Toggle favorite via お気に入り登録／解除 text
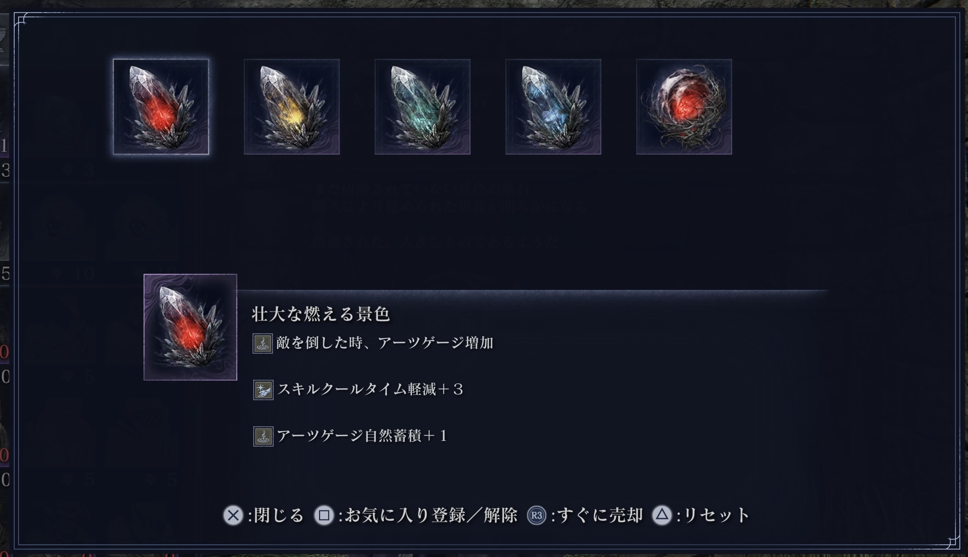 pos(431,515)
